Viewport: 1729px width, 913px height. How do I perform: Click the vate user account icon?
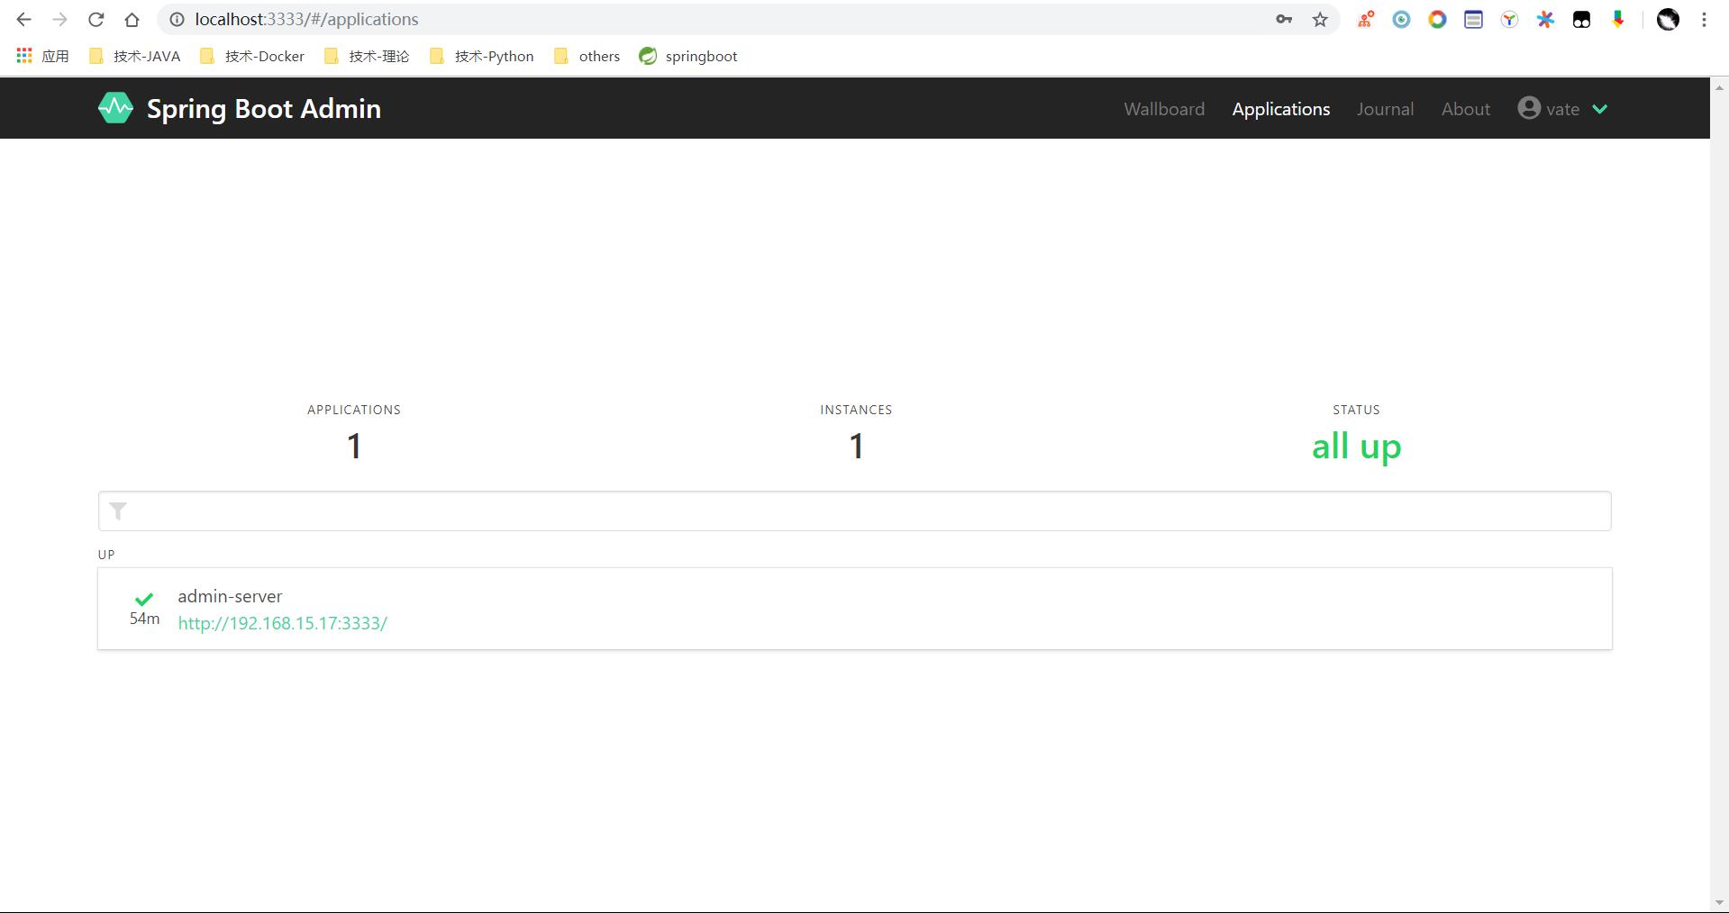(1529, 108)
